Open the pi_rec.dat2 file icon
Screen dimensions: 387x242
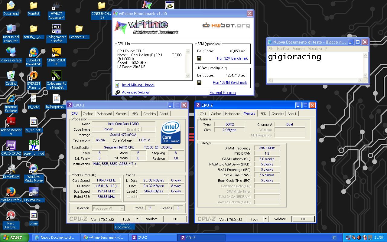(34, 125)
